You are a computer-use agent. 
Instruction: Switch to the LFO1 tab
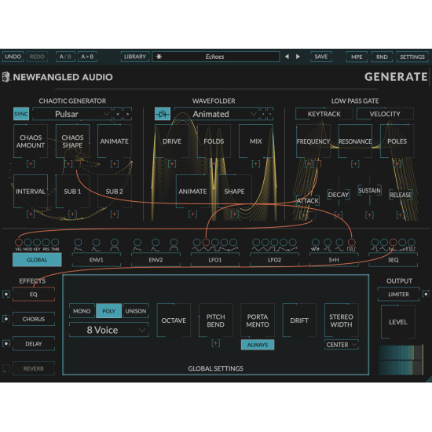click(x=215, y=260)
